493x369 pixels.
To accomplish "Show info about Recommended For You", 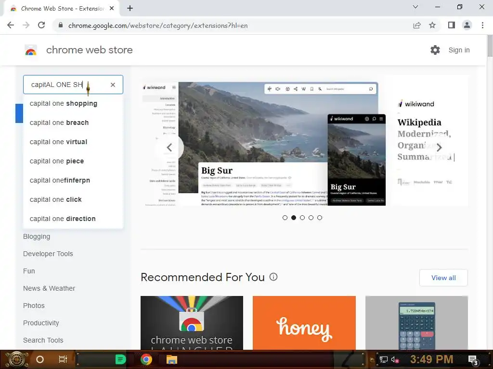I will pos(273,277).
